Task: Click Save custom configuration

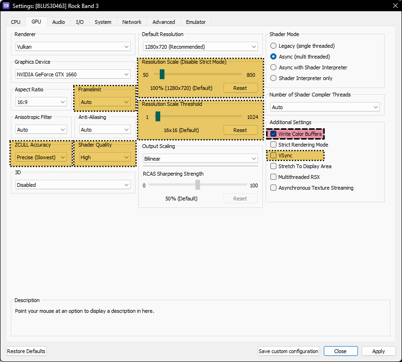Action: pyautogui.click(x=289, y=351)
